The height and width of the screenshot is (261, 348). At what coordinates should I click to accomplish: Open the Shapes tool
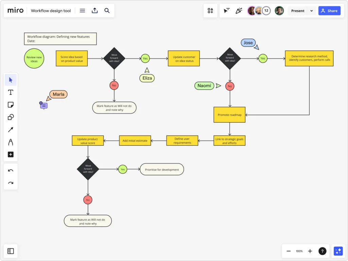tap(11, 117)
